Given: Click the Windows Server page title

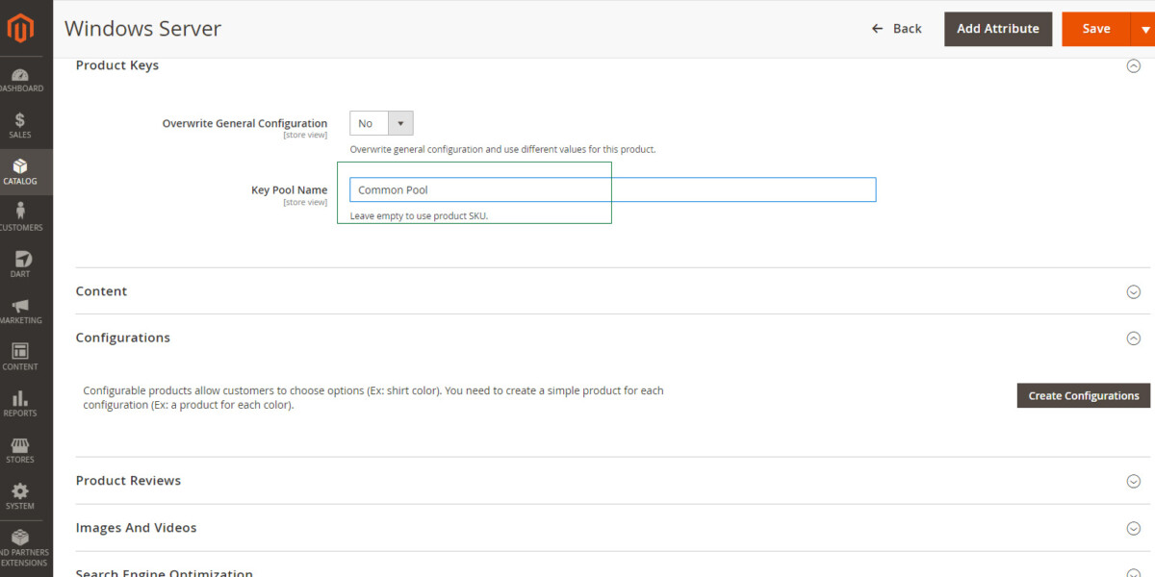Looking at the screenshot, I should point(142,29).
